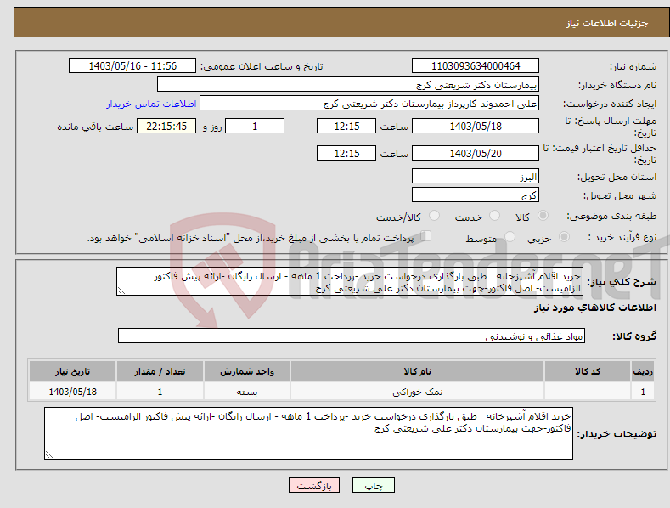This screenshot has height=508, width=670.
Task: Toggle the اسناد خزانه اسلامی payment checkbox
Action: [x=426, y=236]
